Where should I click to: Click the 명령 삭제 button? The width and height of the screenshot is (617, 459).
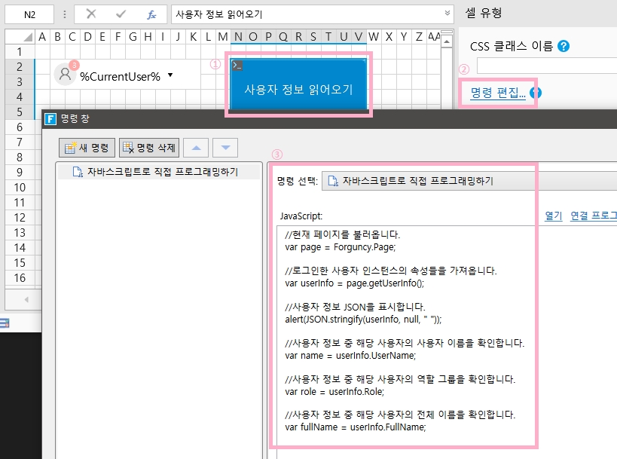(148, 148)
